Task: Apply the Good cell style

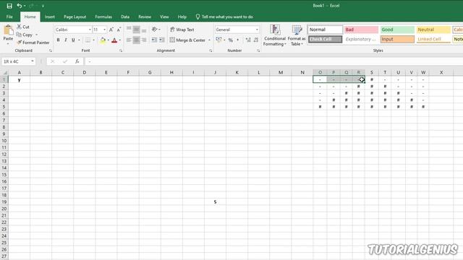Action: [397, 30]
